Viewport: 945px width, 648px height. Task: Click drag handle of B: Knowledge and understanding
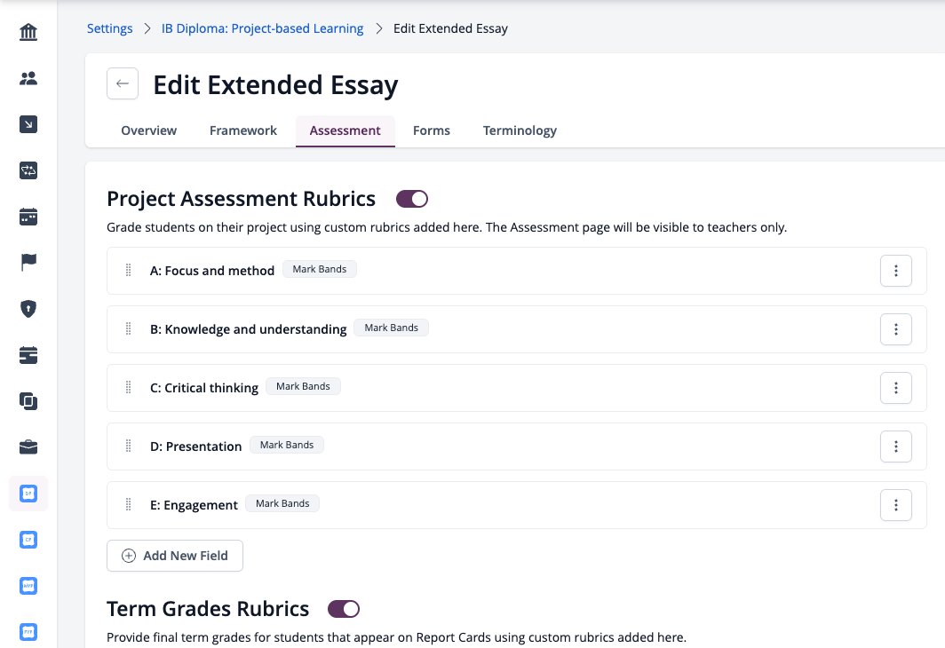tap(128, 328)
